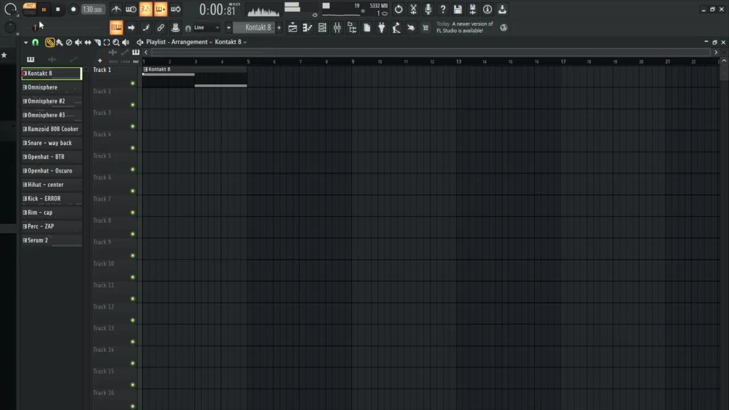Click the link to controller icon

pos(161,27)
